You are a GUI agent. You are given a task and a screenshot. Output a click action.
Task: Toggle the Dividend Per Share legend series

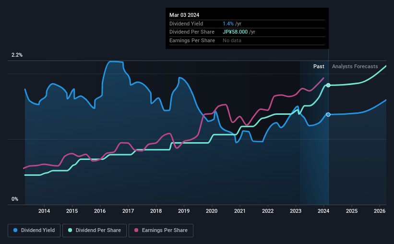95,231
